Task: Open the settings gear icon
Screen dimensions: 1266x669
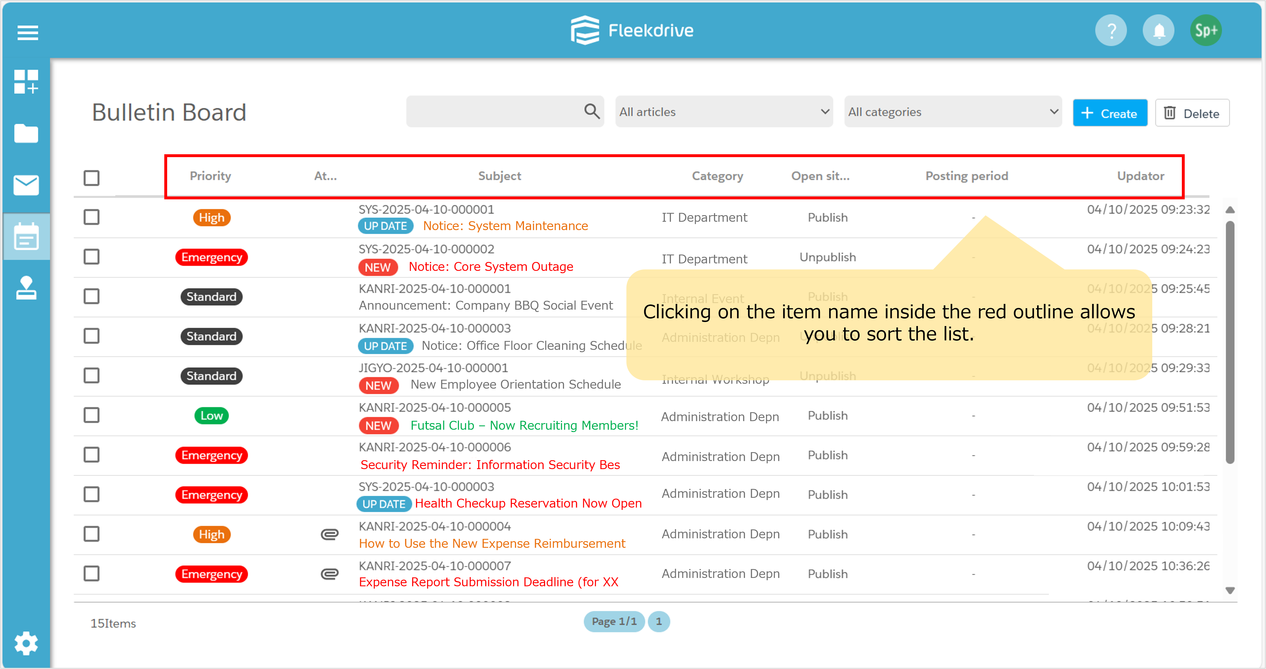Action: click(26, 643)
